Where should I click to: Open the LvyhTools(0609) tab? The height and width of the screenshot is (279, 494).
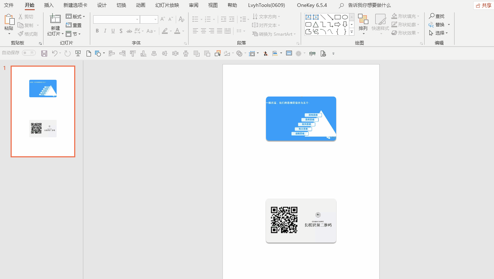[x=266, y=5]
